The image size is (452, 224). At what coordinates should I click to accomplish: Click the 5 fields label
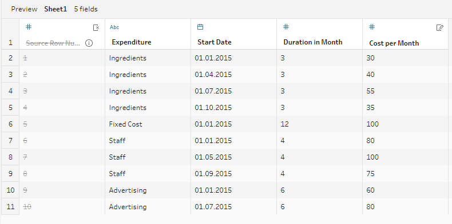pos(86,9)
